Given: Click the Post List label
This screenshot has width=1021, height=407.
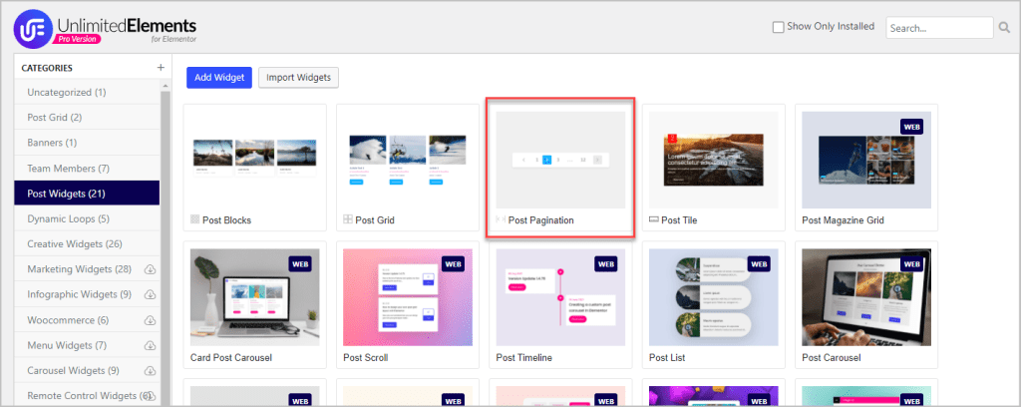Looking at the screenshot, I should tap(667, 357).
